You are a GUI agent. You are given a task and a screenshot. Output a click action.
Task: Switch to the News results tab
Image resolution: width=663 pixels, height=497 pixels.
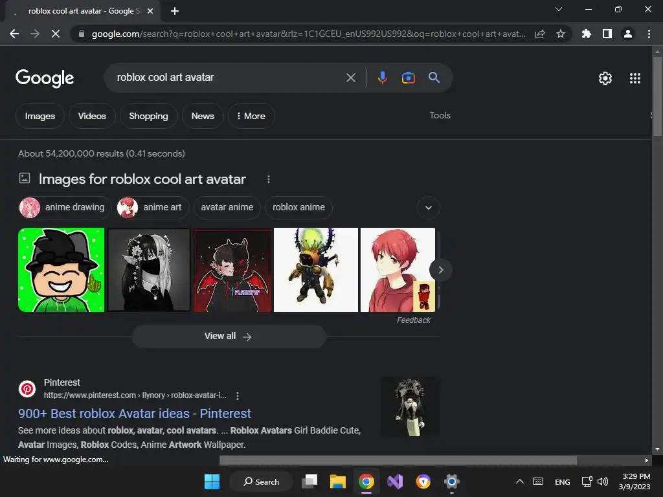pos(203,116)
